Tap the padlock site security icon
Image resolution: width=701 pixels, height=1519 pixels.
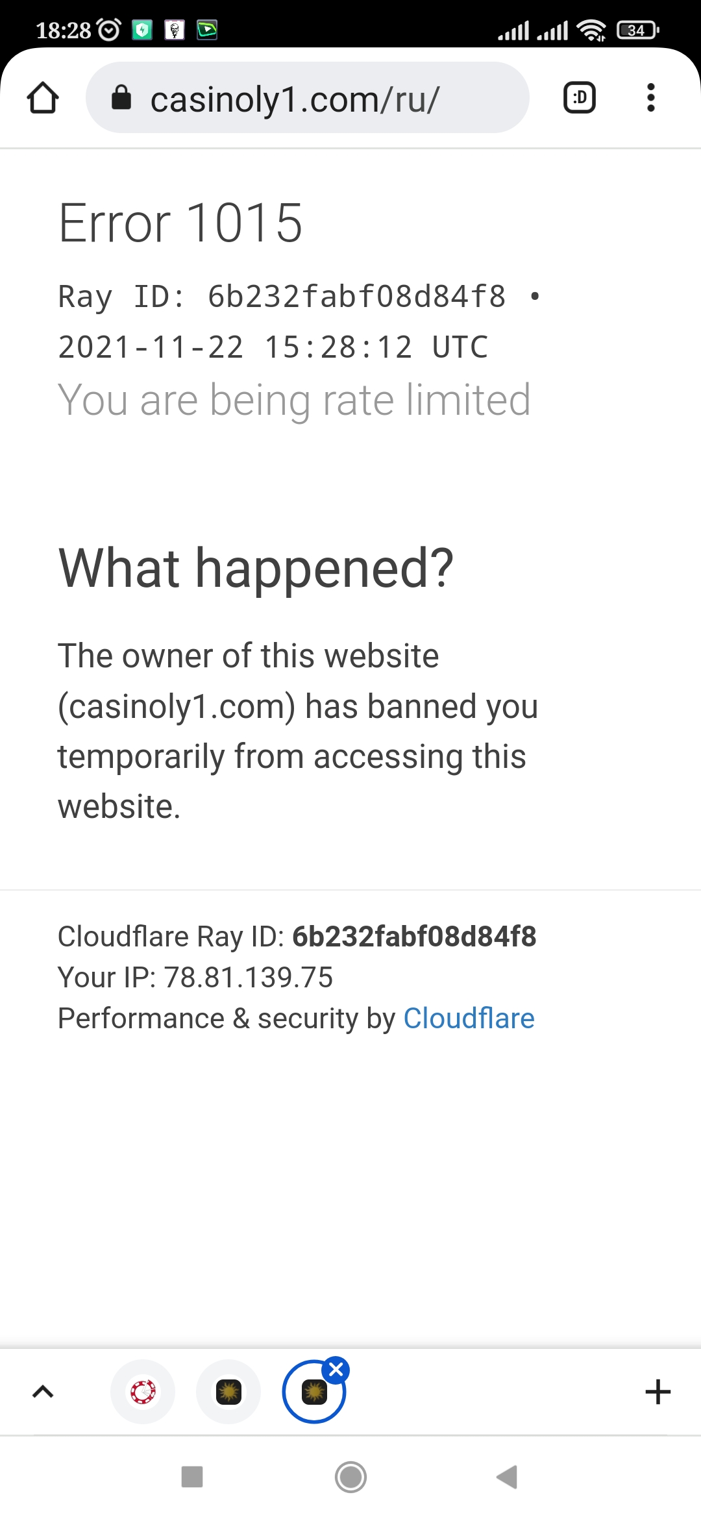point(121,98)
